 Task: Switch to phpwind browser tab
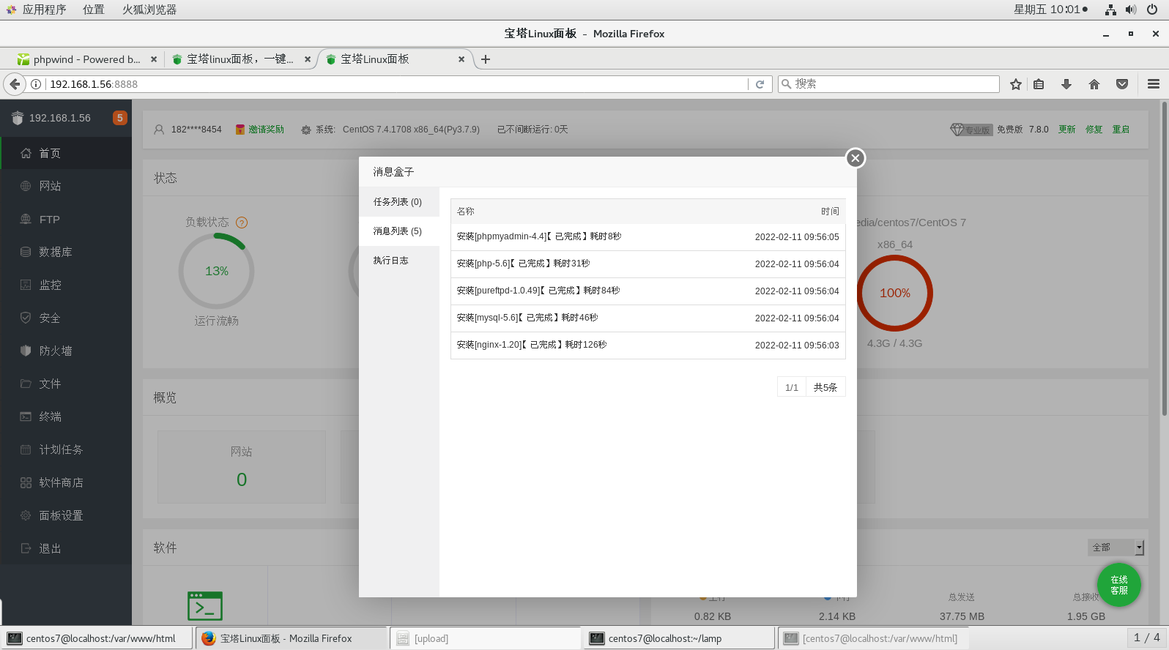pyautogui.click(x=86, y=59)
